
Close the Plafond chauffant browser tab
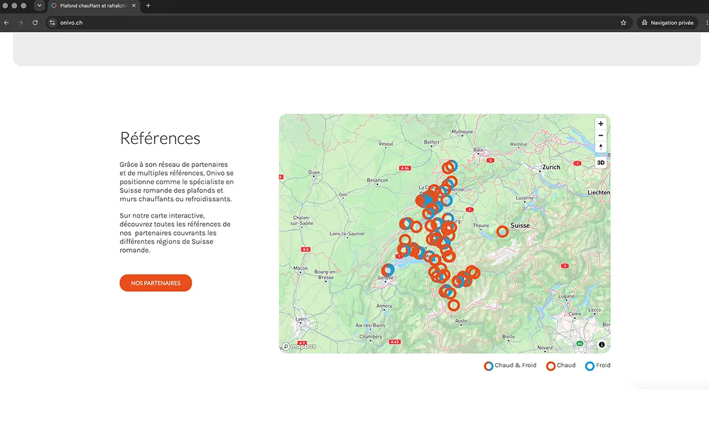pyautogui.click(x=134, y=5)
